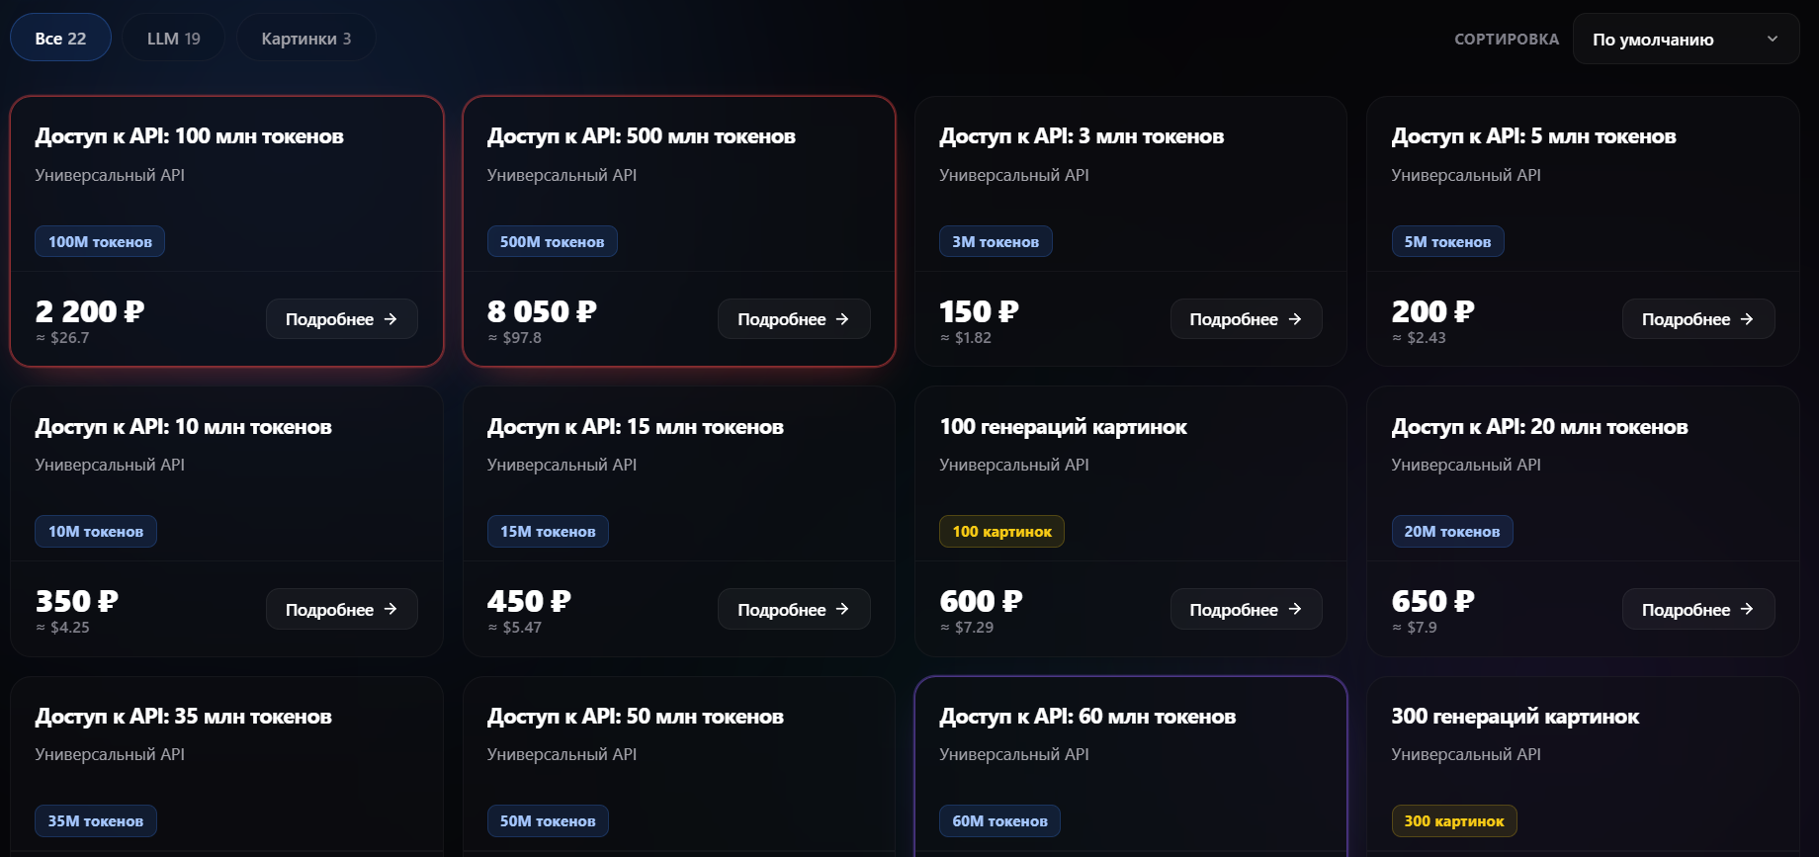Viewport: 1819px width, 857px height.
Task: Click arrow icon on '100 генераций картинок' card
Action: click(x=1295, y=609)
